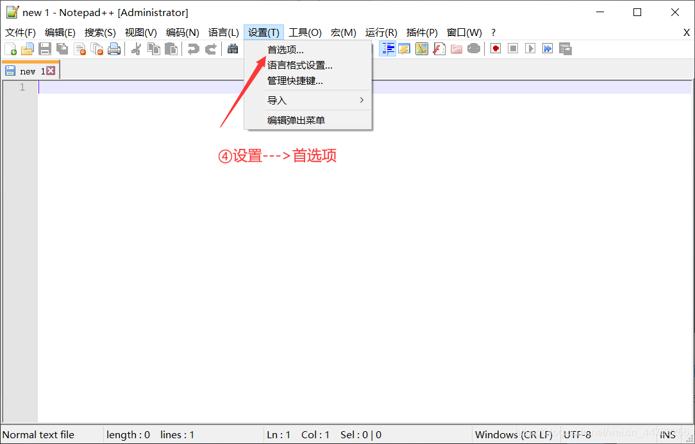
Task: Select the new 1 document tab
Action: (30, 71)
